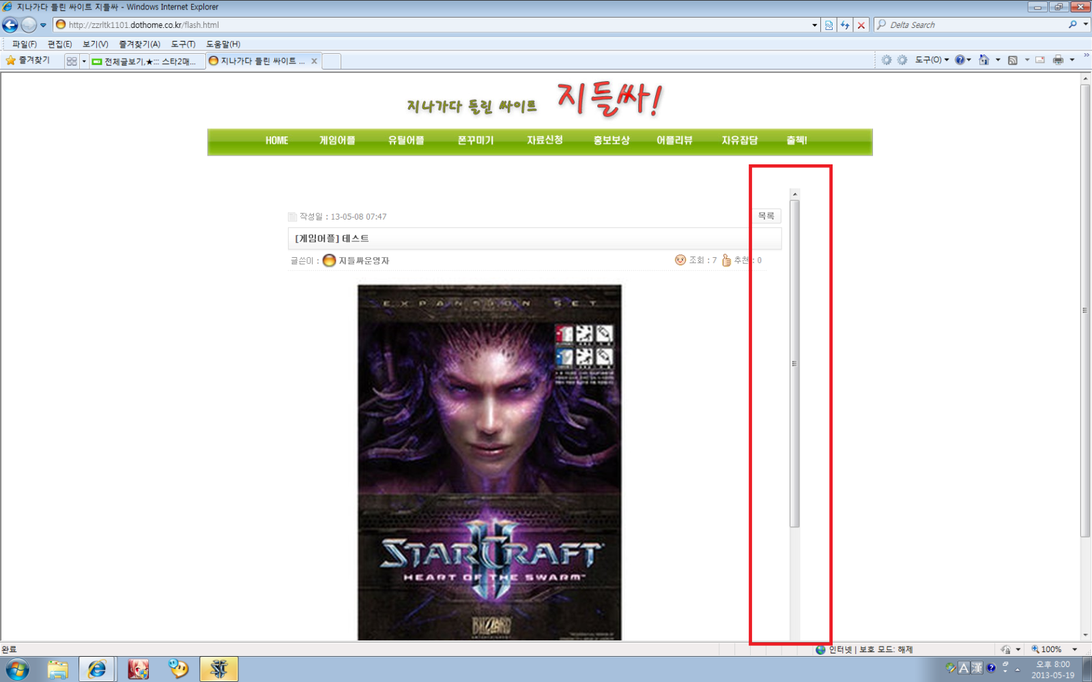
Task: Click the 목록 list button
Action: 766,216
